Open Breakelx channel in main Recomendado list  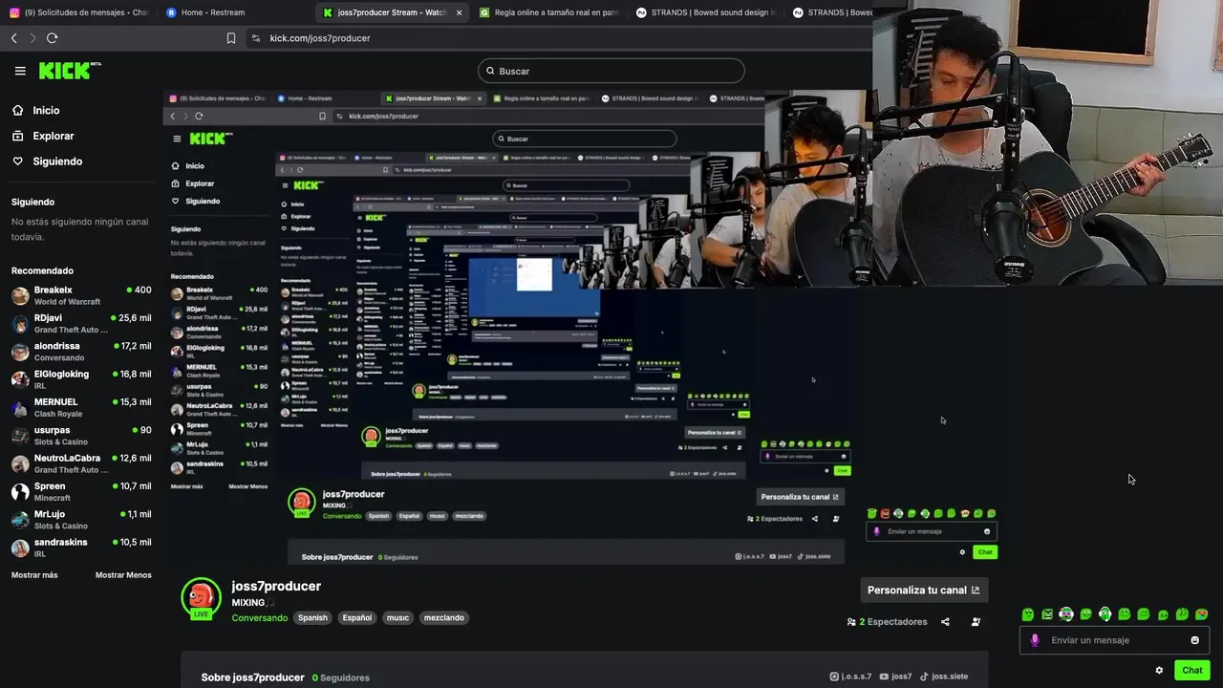point(81,295)
